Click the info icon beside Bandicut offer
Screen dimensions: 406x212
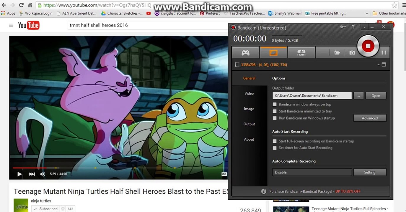pyautogui.click(x=264, y=191)
